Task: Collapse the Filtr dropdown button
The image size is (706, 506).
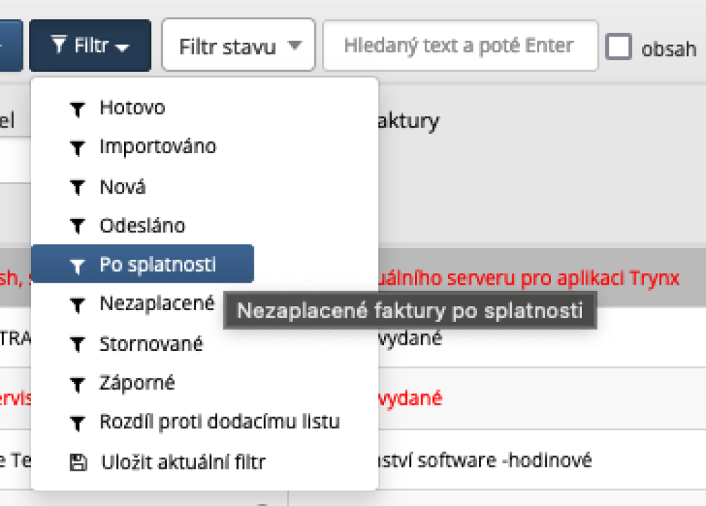Action: 90,46
